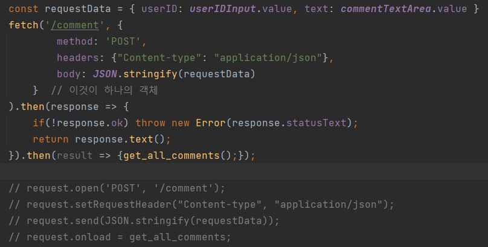Viewport: 488px width, 247px height.
Task: Click 'userIDInput' in the first line
Action: (x=223, y=8)
